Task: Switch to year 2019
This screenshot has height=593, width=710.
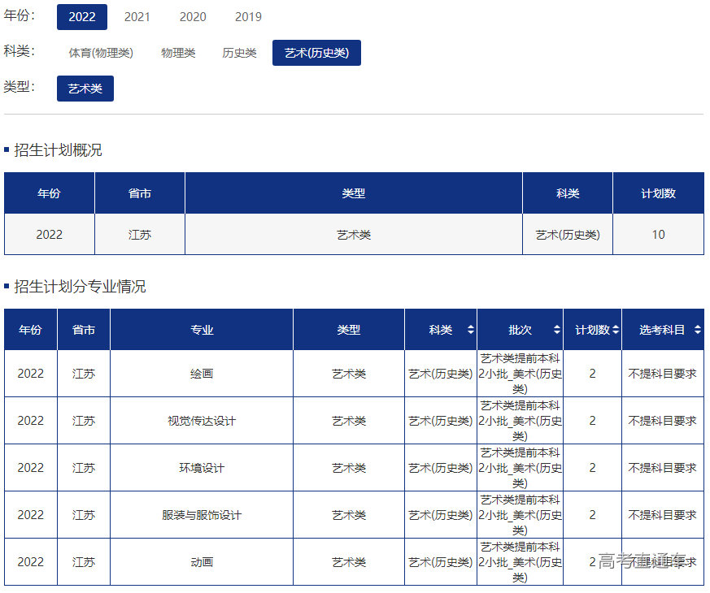Action: (248, 17)
